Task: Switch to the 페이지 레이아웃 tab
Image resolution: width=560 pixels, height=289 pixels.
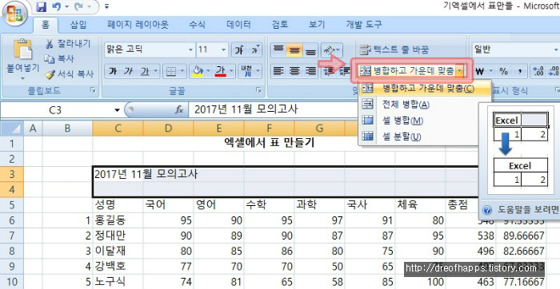Action: click(138, 25)
